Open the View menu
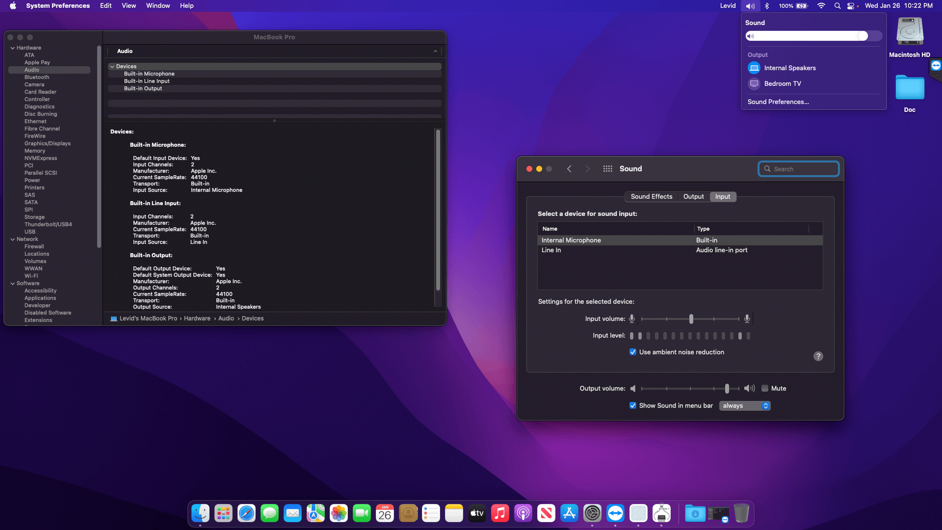 coord(129,6)
